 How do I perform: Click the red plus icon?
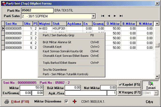click(75, 102)
